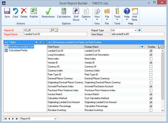The width and height of the screenshot is (168, 123).
Task: Click the red Delete X icon
Action: point(24,11)
